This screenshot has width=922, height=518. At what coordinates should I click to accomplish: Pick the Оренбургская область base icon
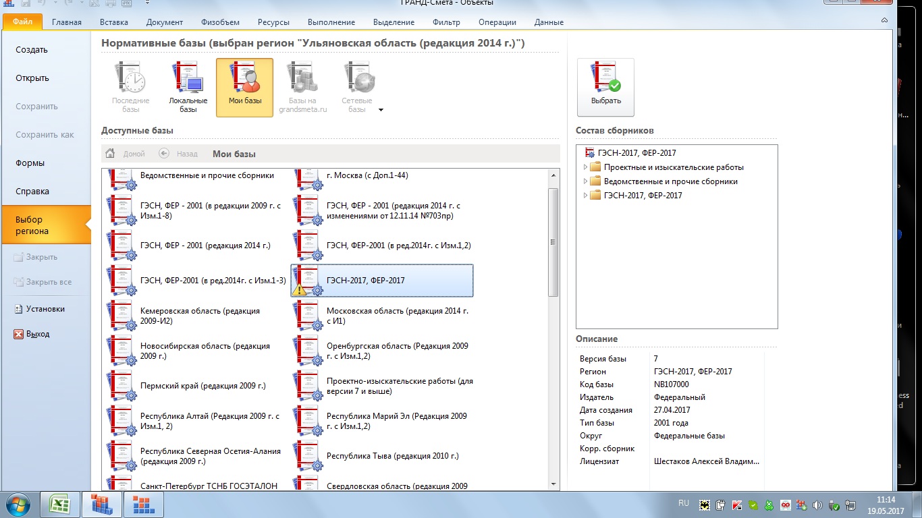(x=308, y=351)
